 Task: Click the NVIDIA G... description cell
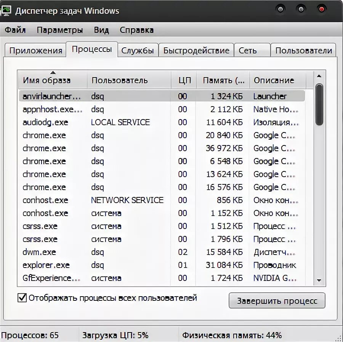[x=275, y=278]
